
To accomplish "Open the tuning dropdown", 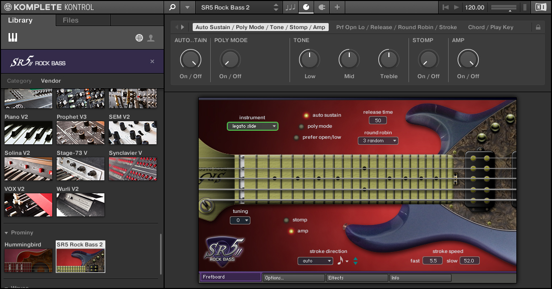I will tap(240, 220).
